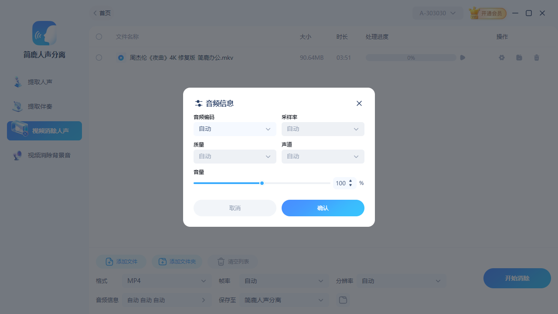Click the 开通会员 VIP button
This screenshot has height=314, width=558.
tap(488, 13)
